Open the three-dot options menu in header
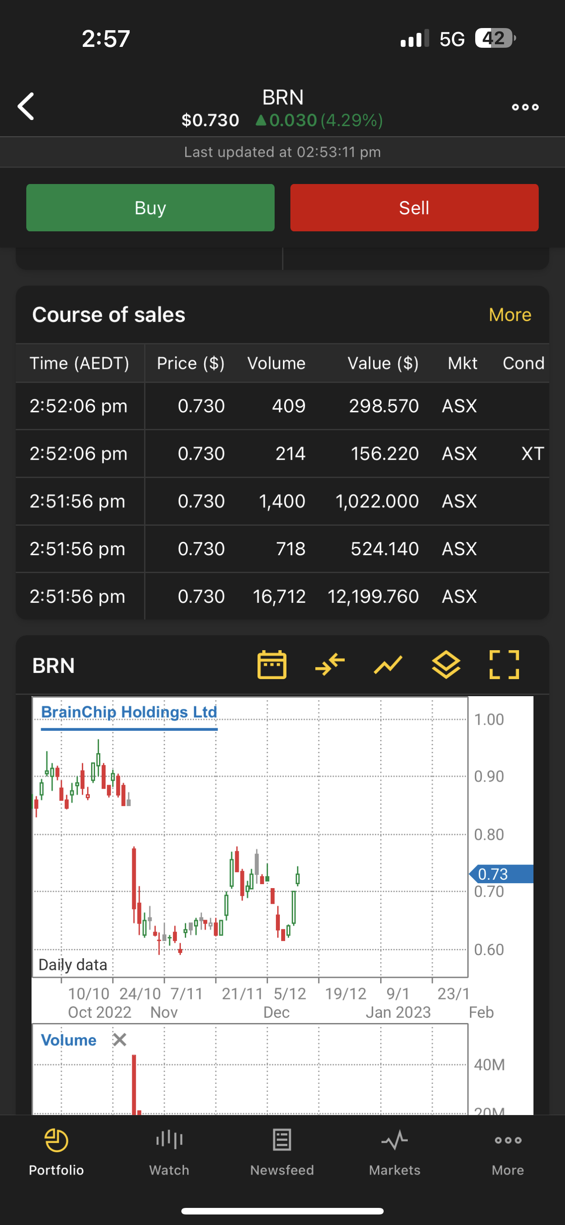Viewport: 565px width, 1225px height. pos(525,107)
